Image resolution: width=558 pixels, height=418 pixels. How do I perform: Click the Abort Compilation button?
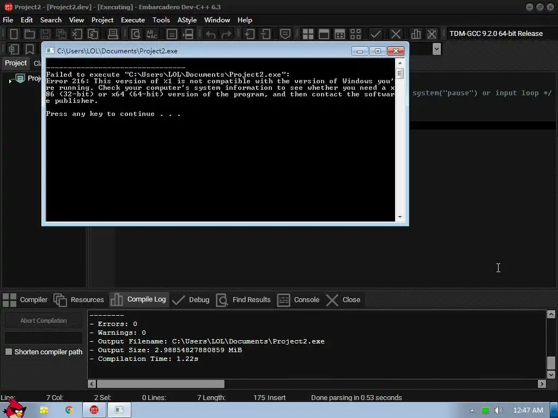click(44, 321)
